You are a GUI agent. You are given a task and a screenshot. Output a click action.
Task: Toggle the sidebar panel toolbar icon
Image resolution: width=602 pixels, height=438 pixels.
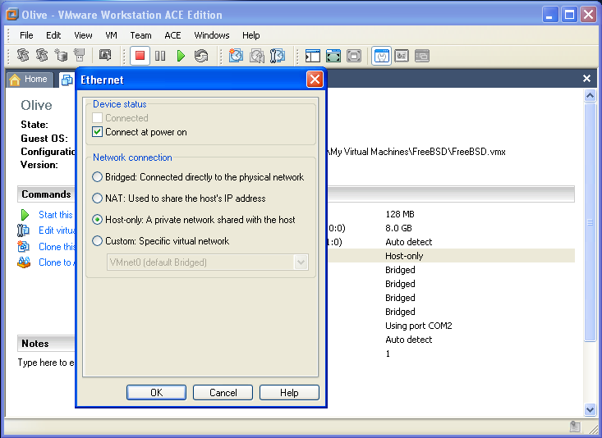313,56
